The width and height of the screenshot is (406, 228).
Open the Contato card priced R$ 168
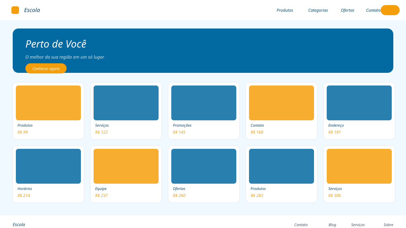[x=281, y=111]
